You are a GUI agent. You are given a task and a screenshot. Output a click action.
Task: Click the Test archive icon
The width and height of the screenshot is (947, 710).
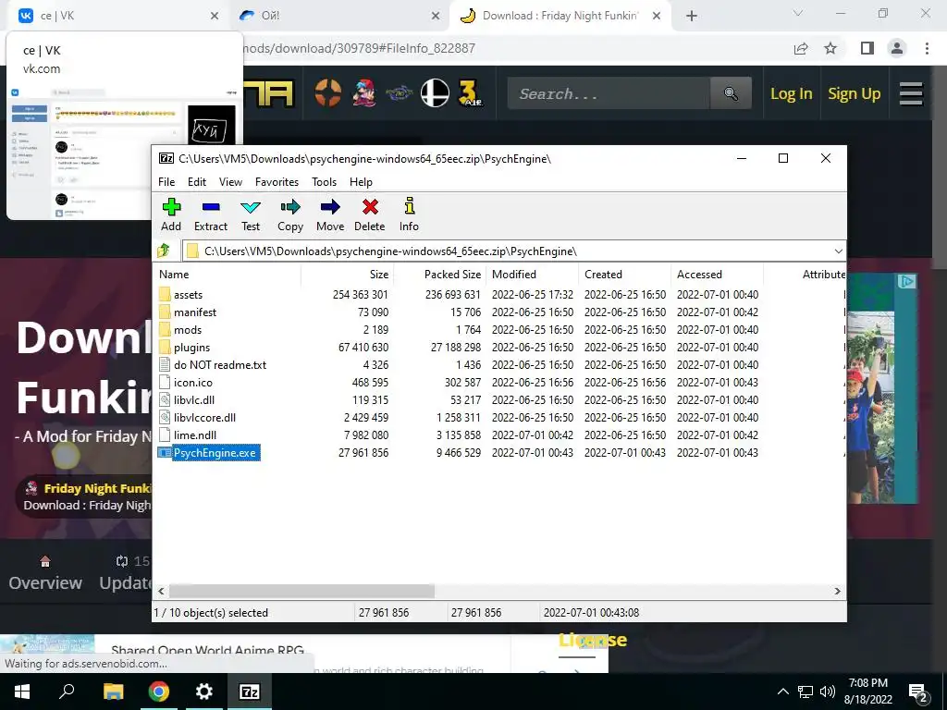[x=251, y=214]
